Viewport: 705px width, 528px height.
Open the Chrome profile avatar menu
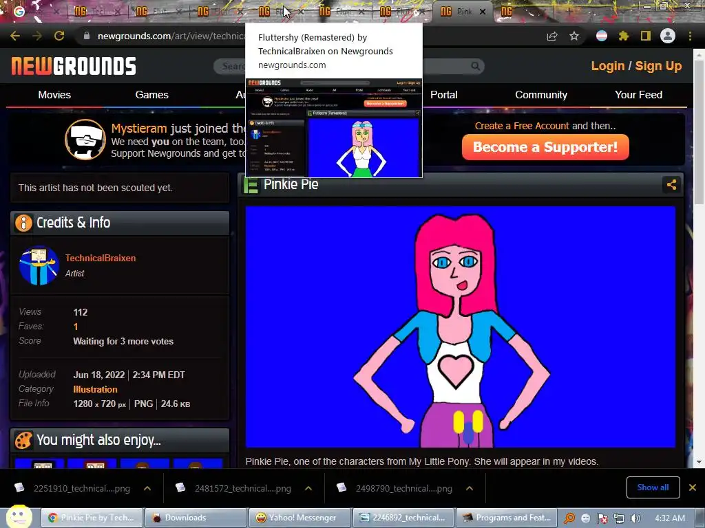668,36
